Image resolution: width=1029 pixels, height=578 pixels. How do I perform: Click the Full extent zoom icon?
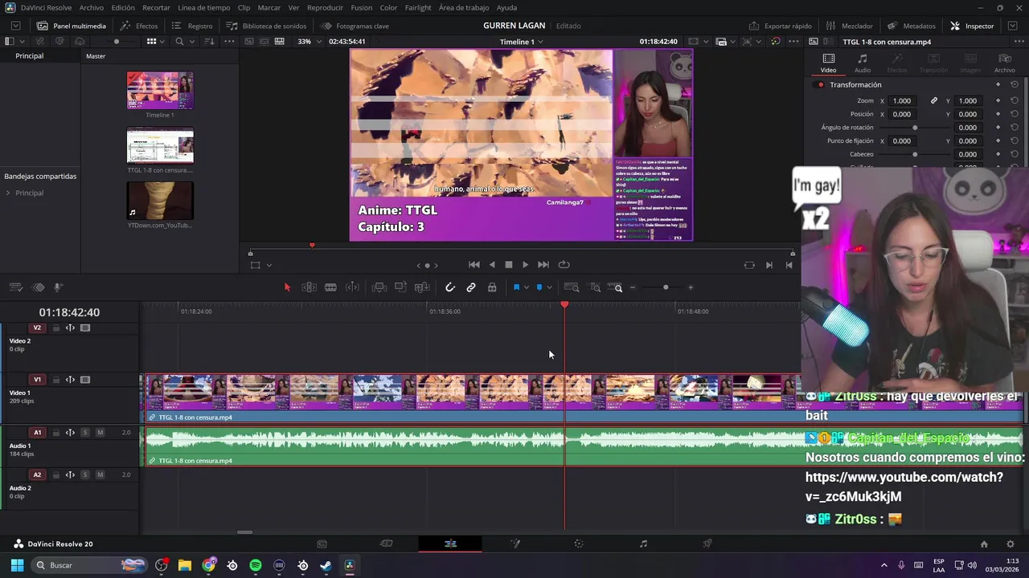pos(572,287)
